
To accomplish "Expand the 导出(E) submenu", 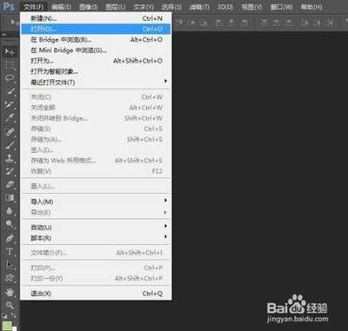I will tap(165, 212).
